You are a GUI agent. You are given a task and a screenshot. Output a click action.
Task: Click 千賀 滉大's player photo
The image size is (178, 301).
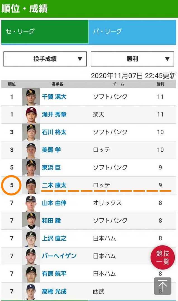pyautogui.click(x=31, y=97)
